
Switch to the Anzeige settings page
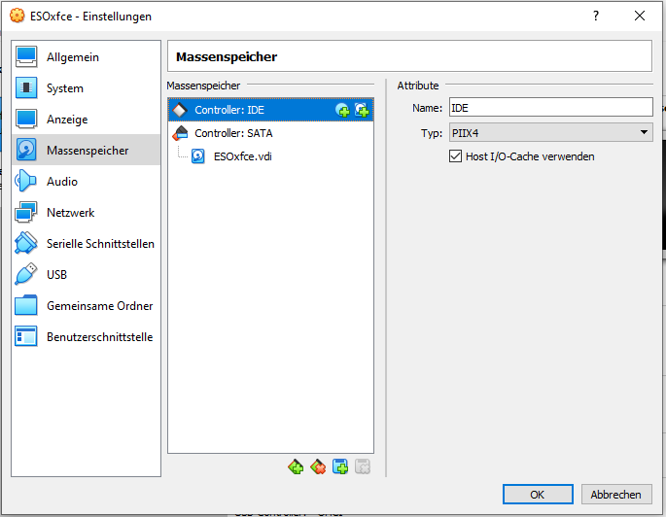pyautogui.click(x=86, y=120)
